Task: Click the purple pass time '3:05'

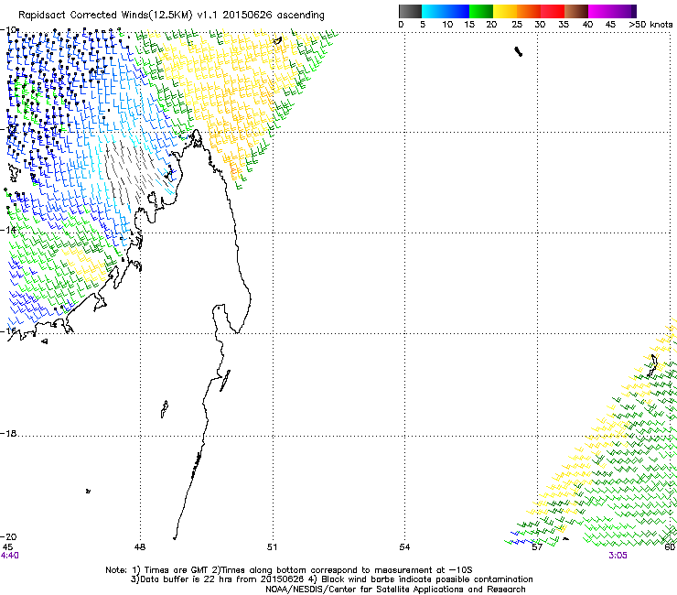Action: [x=618, y=556]
